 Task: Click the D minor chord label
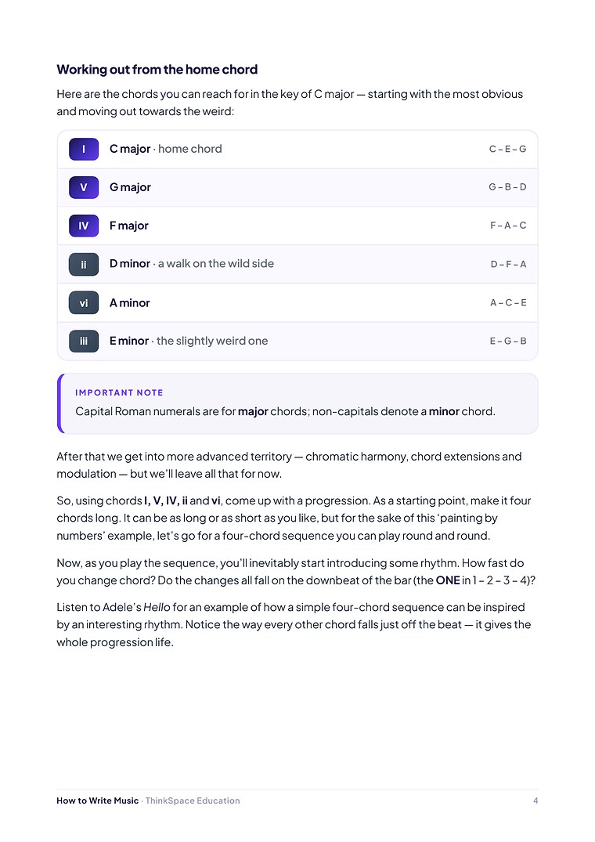tap(130, 264)
